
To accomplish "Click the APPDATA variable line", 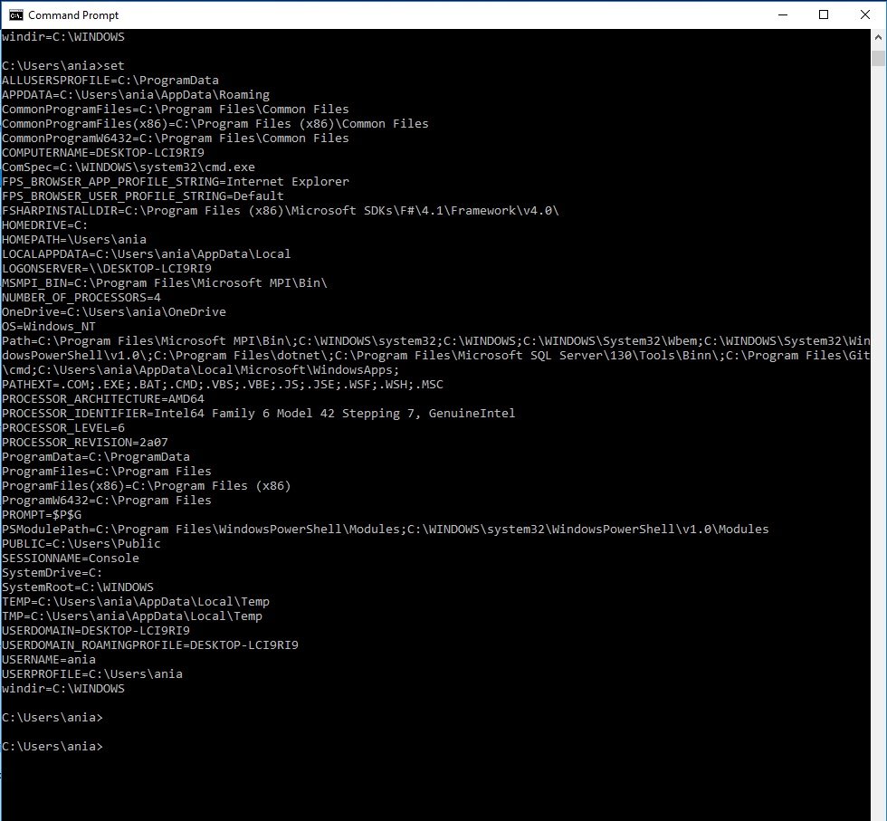I will (x=136, y=94).
